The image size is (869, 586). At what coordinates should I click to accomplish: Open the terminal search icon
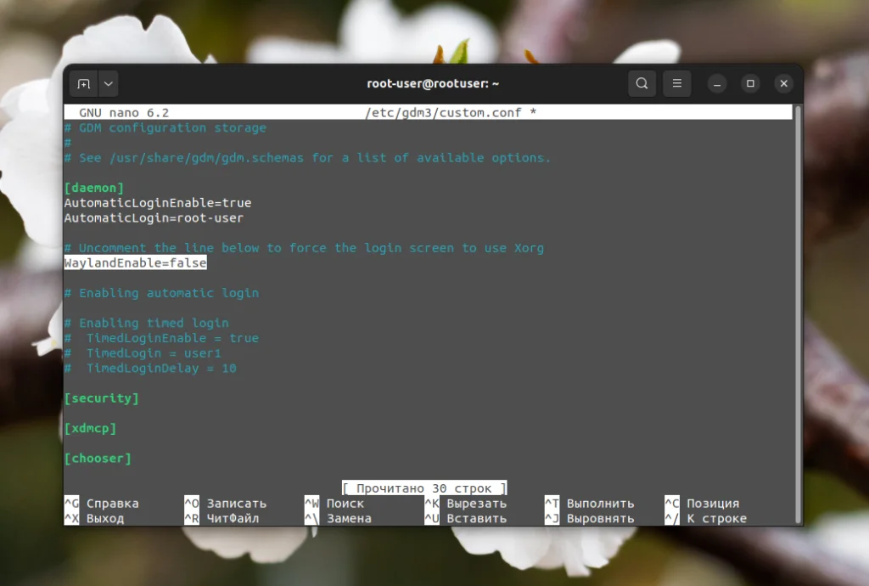642,83
